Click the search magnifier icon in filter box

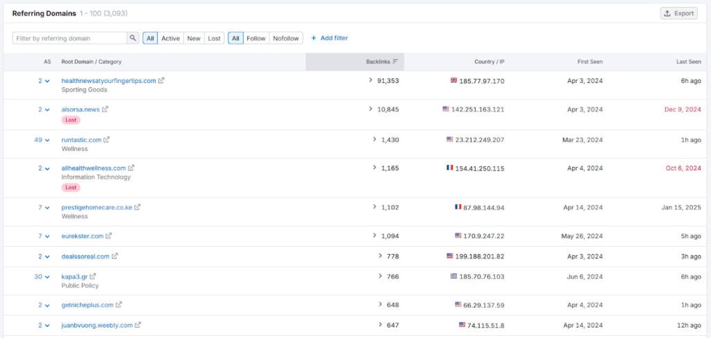tap(133, 38)
